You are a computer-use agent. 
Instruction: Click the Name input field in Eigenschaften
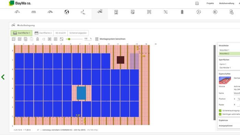pos(237,93)
